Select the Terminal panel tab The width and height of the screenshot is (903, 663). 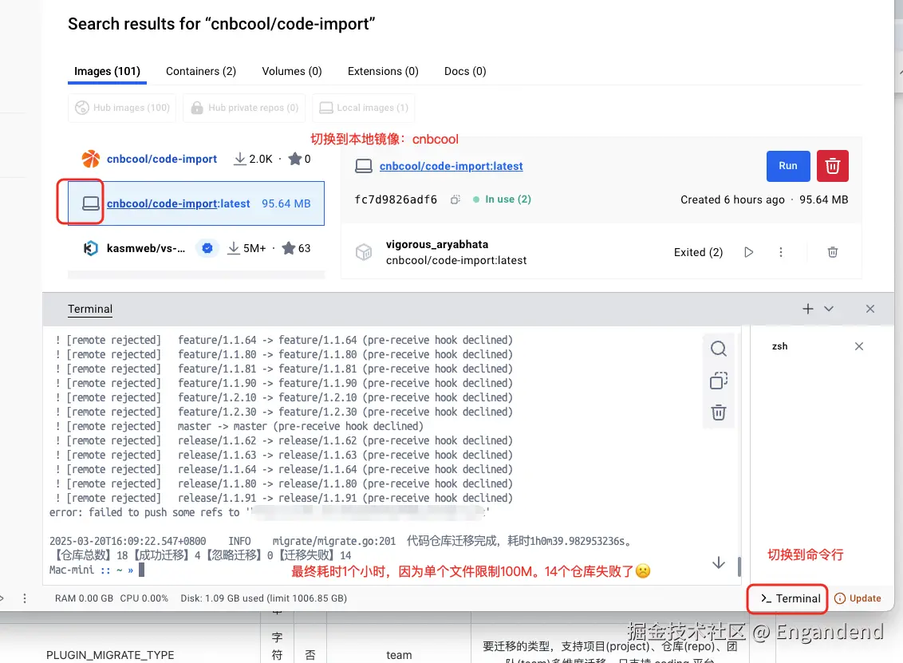click(x=90, y=310)
